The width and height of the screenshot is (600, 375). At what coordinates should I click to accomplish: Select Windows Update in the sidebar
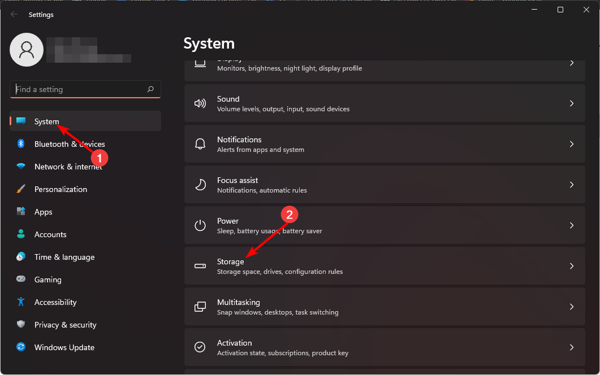[x=64, y=347]
